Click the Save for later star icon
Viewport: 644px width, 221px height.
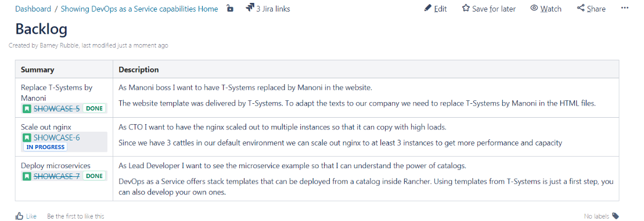(465, 8)
